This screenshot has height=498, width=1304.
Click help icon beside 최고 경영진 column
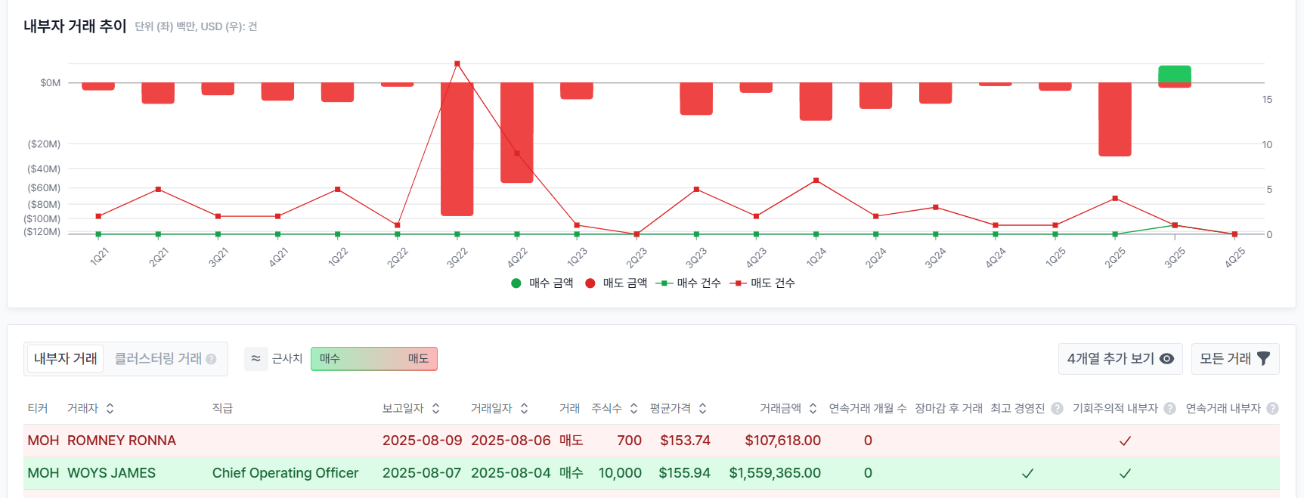(1057, 409)
